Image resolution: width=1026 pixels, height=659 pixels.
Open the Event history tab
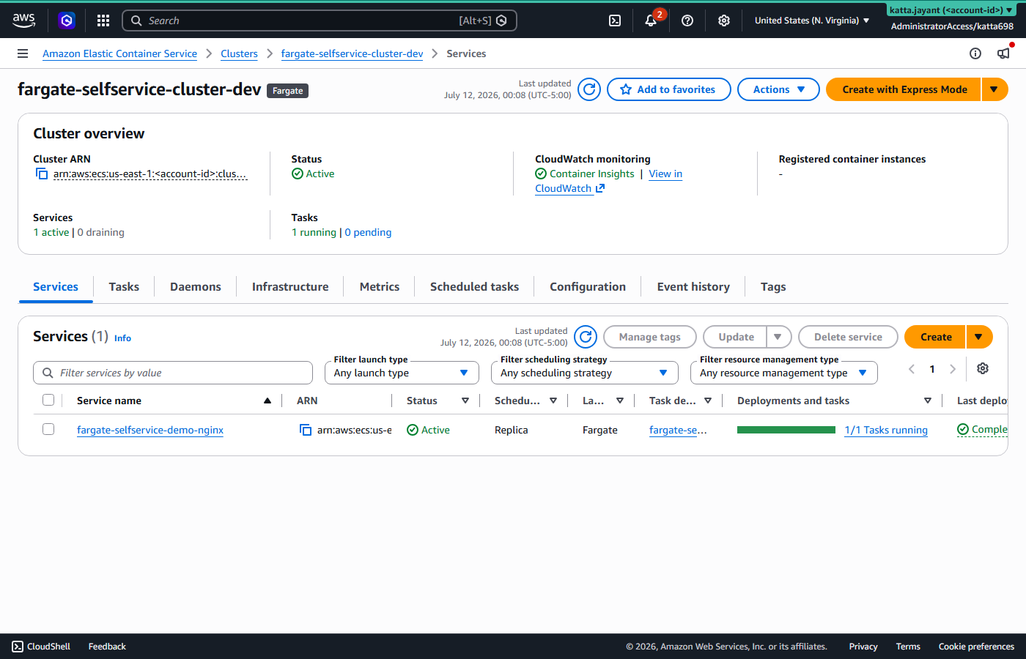pos(693,286)
